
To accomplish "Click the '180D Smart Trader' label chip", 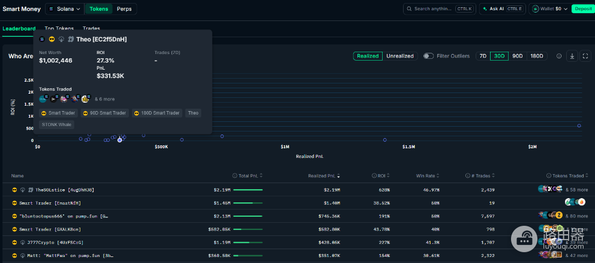I will point(157,113).
